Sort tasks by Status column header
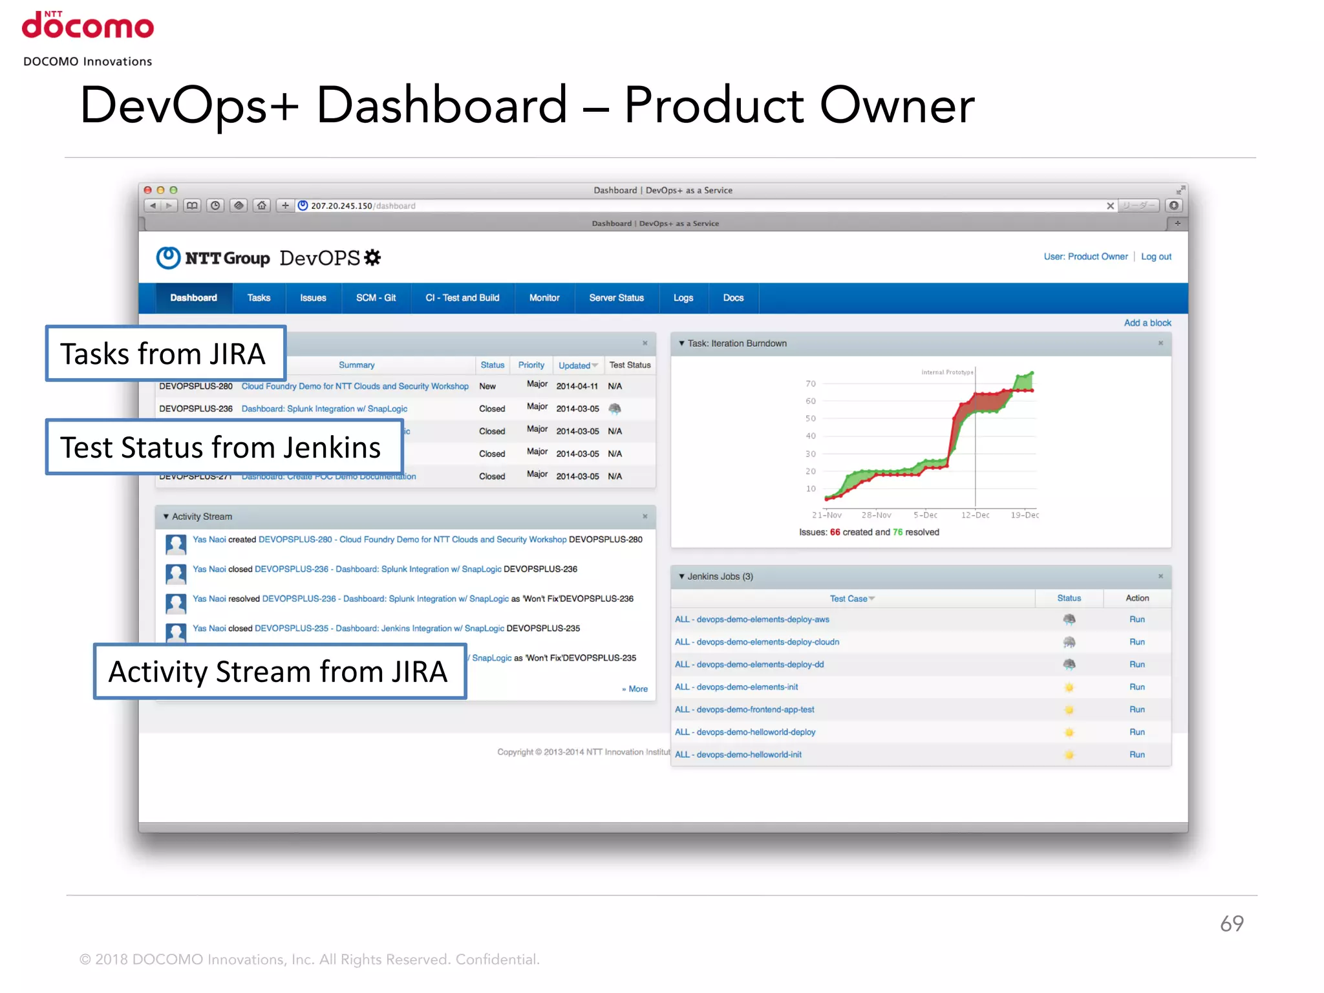 point(492,365)
